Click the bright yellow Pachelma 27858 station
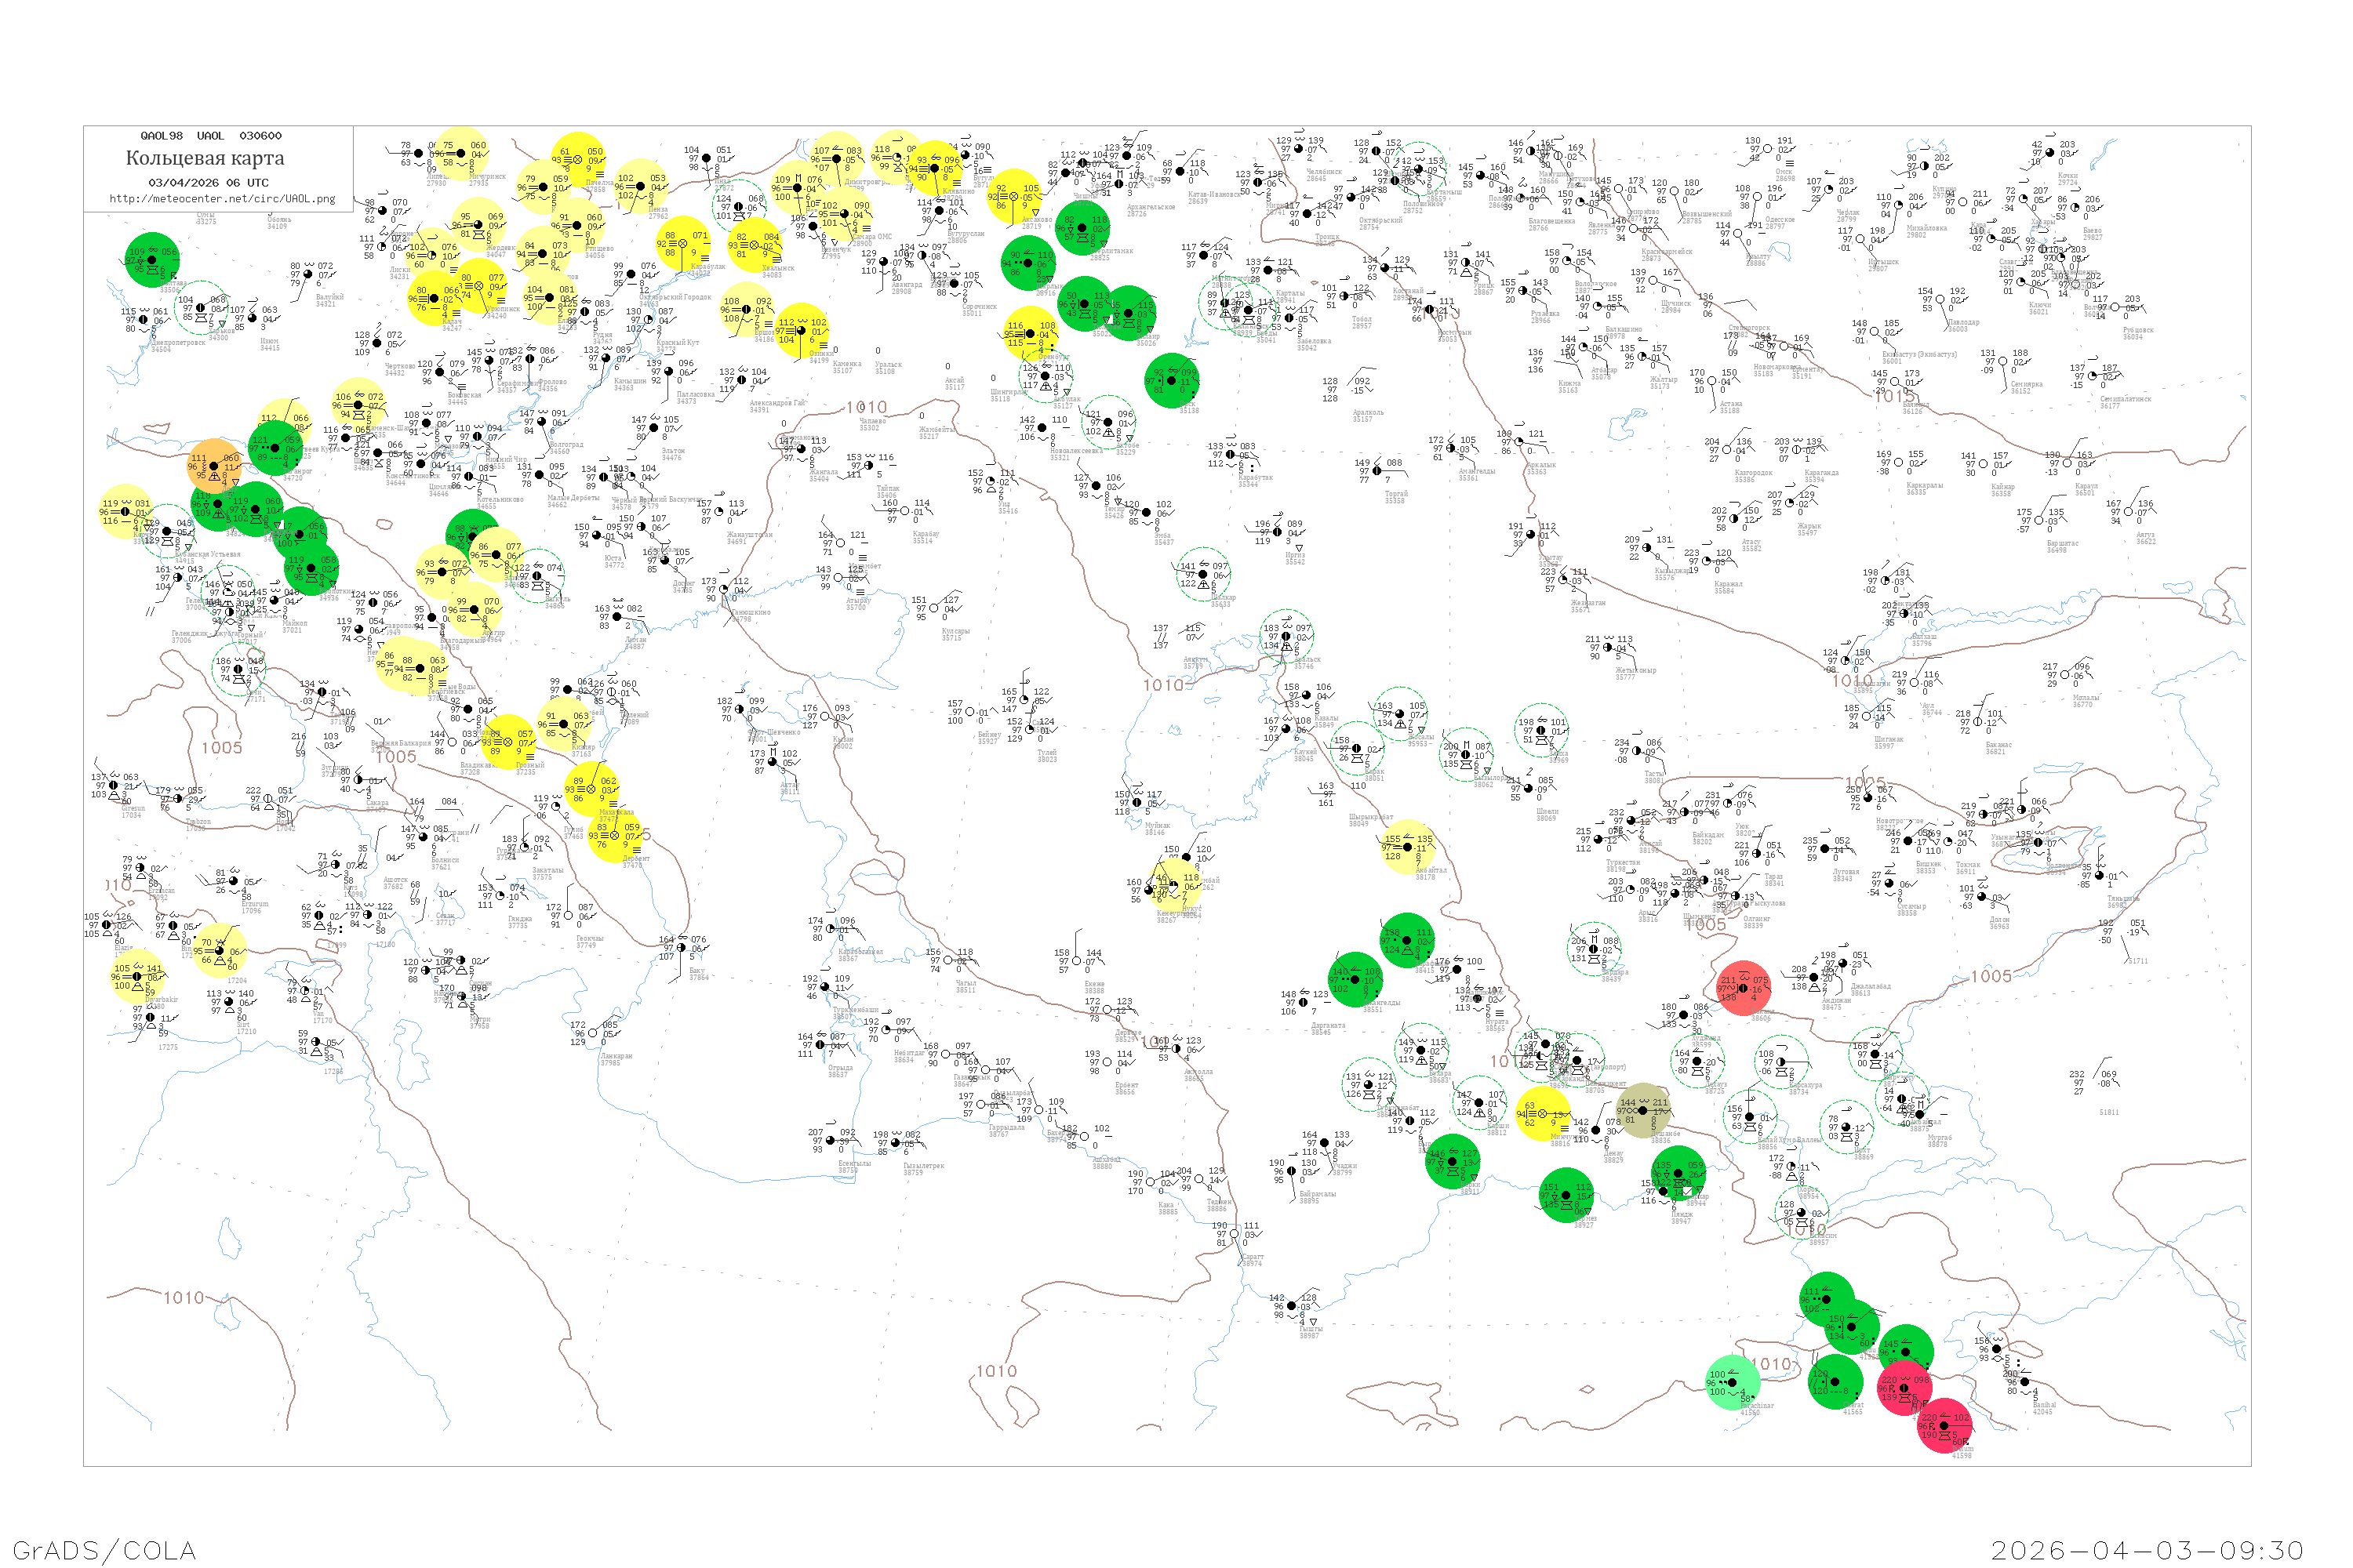This screenshot has height=1568, width=2353. 578,160
